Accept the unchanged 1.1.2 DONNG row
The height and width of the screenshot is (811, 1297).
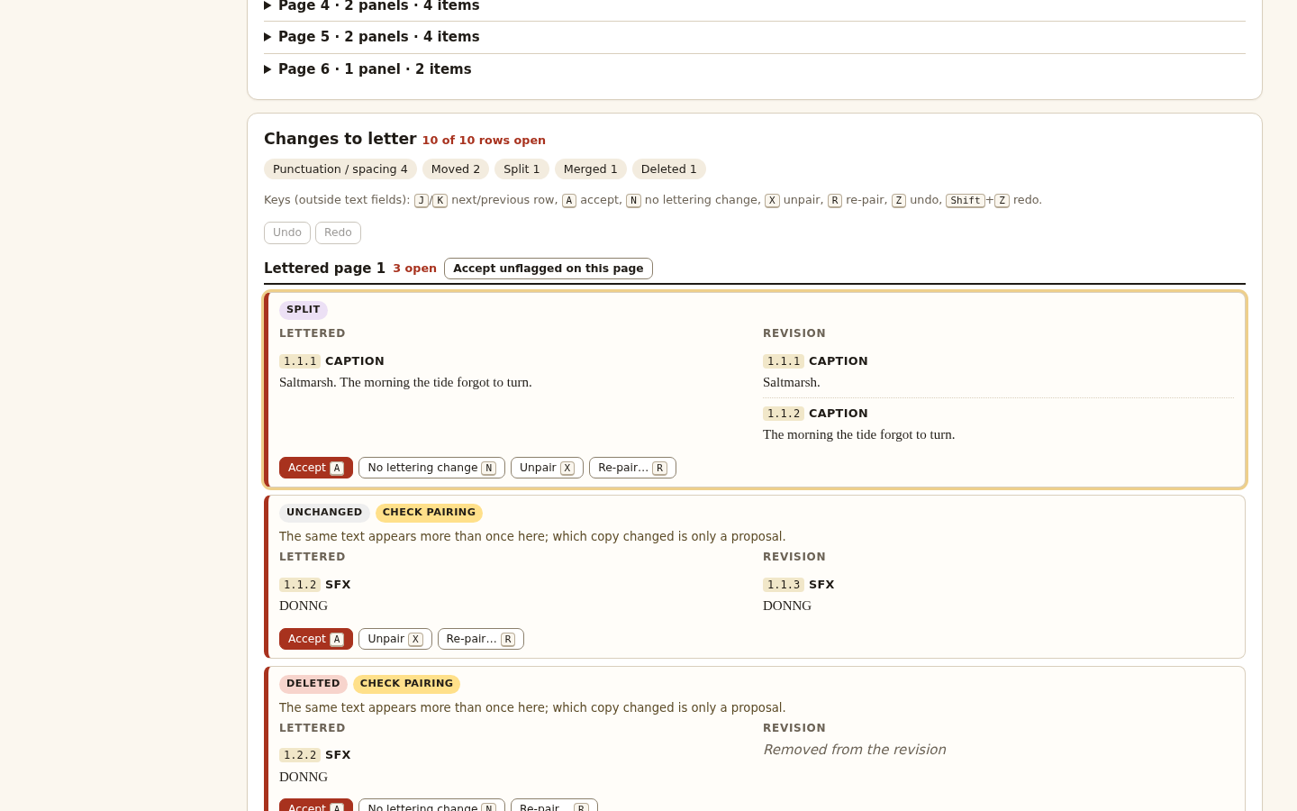tap(316, 639)
